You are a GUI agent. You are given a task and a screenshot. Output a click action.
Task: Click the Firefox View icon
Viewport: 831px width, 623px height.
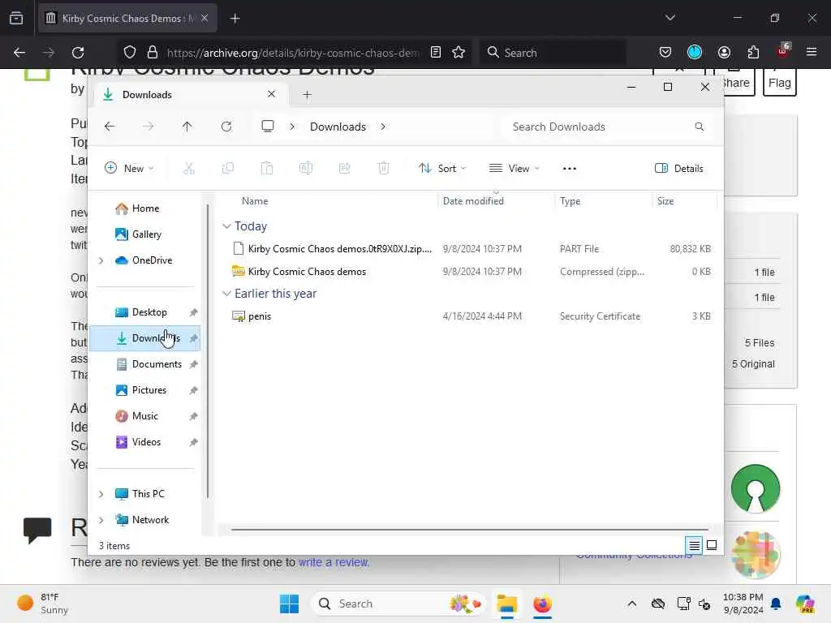point(16,18)
